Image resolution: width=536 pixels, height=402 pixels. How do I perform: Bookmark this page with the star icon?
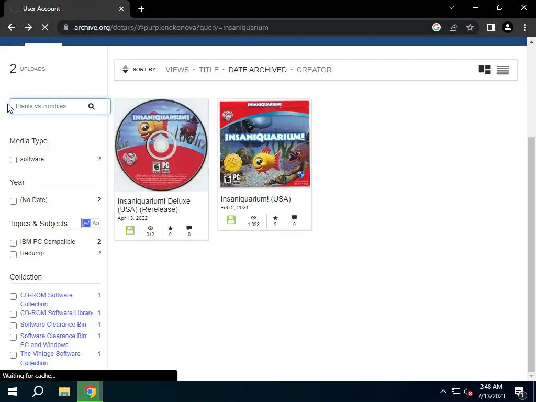(470, 27)
